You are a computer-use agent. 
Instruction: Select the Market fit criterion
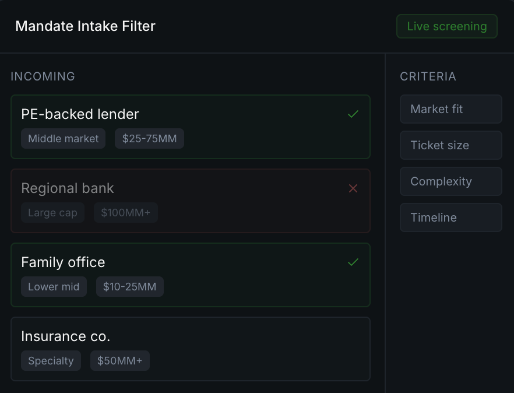(450, 109)
